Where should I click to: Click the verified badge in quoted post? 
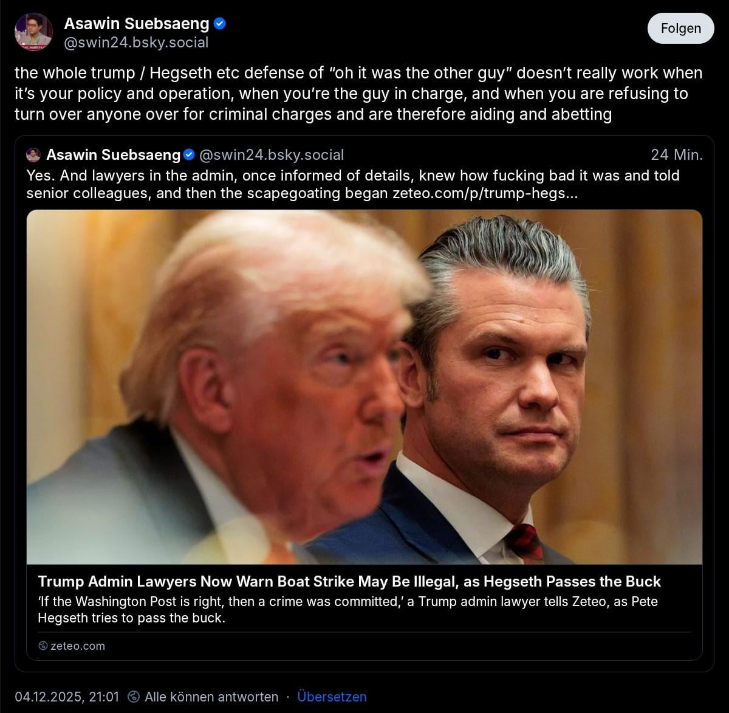click(x=189, y=155)
